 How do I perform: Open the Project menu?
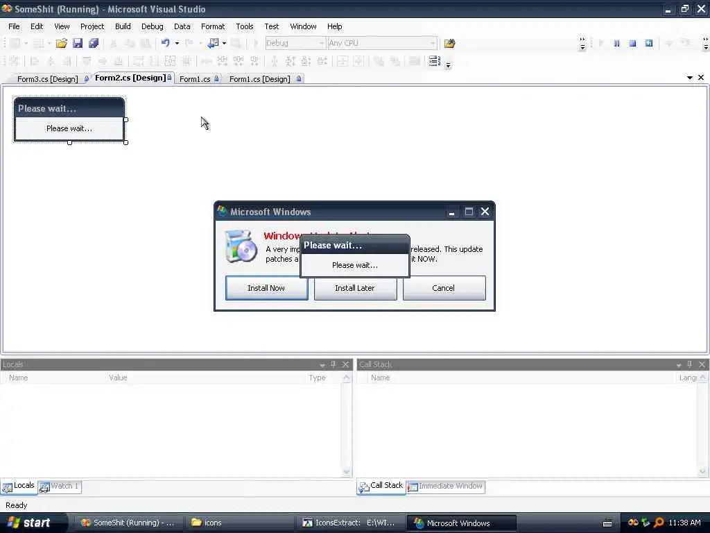click(92, 26)
